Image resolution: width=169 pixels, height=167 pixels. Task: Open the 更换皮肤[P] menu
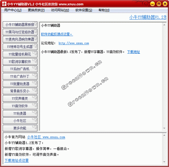[36, 10]
